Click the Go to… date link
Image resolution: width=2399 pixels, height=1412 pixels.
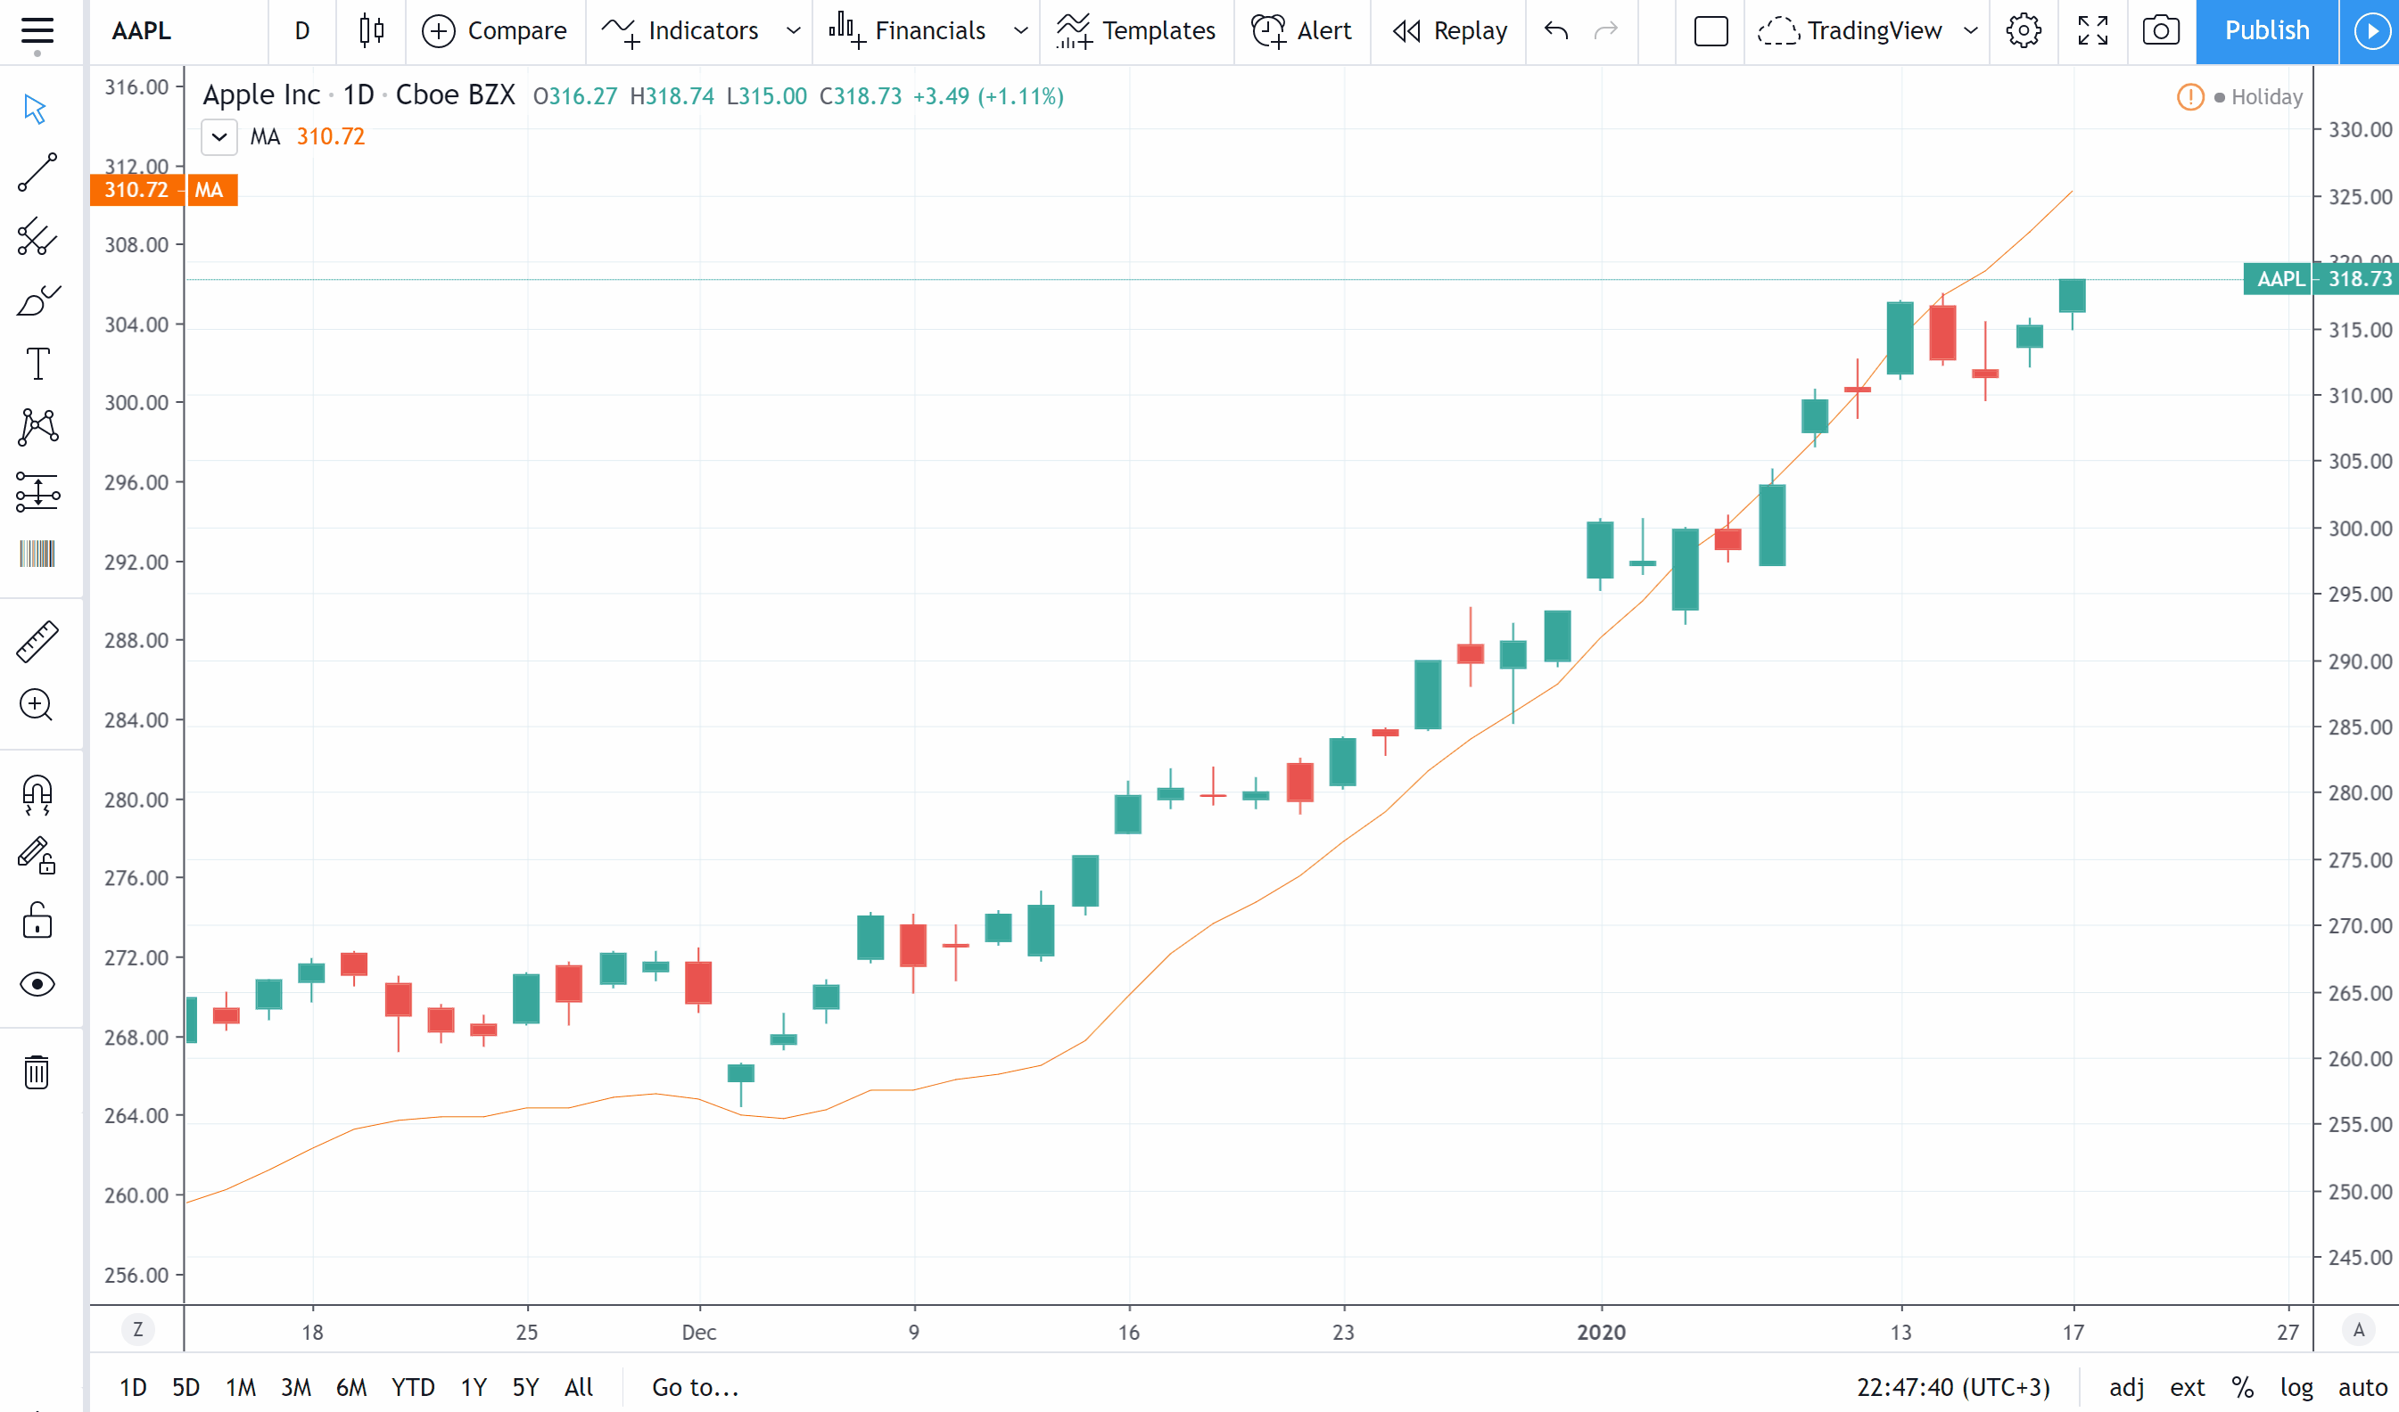click(x=695, y=1387)
